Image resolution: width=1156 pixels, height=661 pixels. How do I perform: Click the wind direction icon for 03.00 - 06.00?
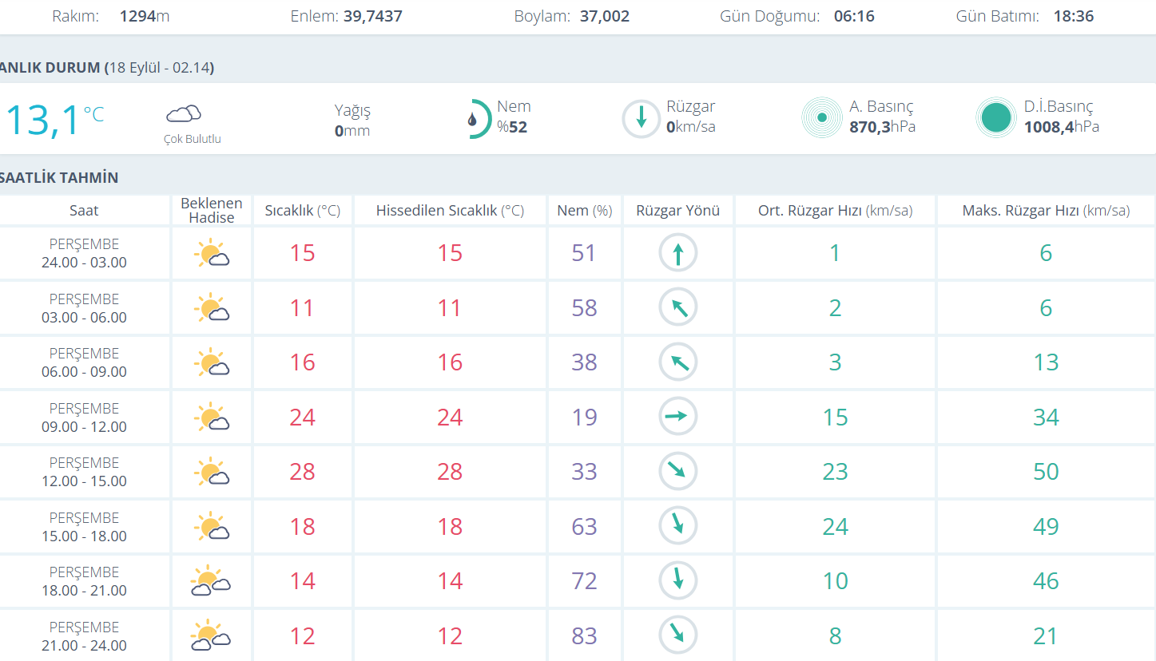tap(677, 307)
